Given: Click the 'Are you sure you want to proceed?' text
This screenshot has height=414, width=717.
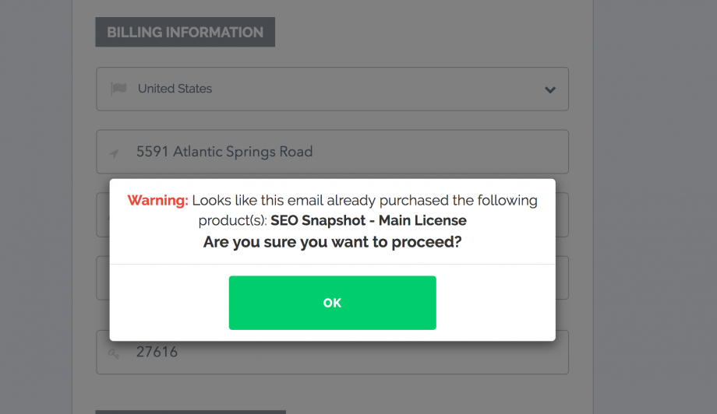Looking at the screenshot, I should 332,242.
